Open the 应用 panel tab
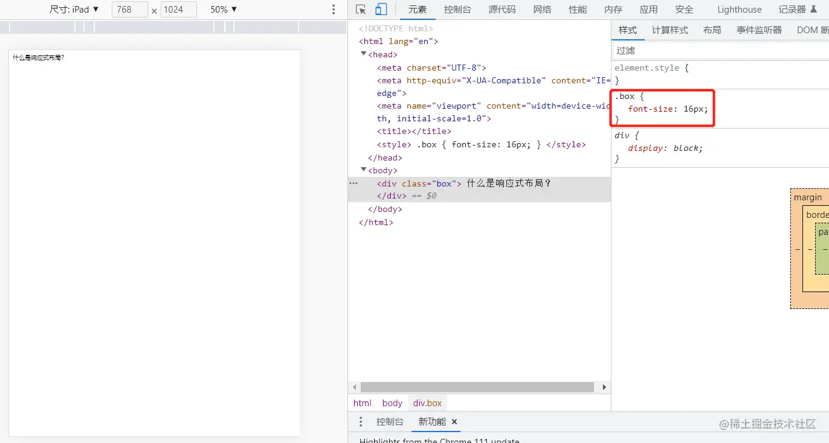This screenshot has width=829, height=443. click(649, 9)
